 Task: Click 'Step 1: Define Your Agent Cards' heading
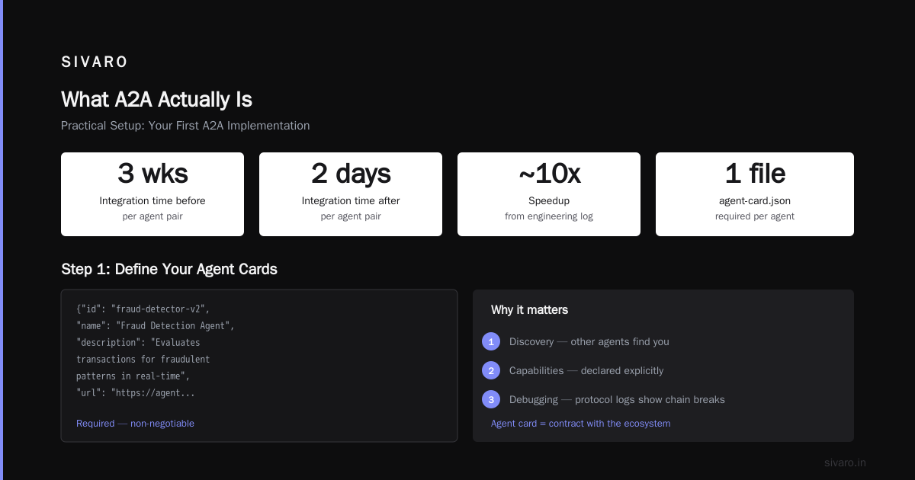(x=169, y=269)
